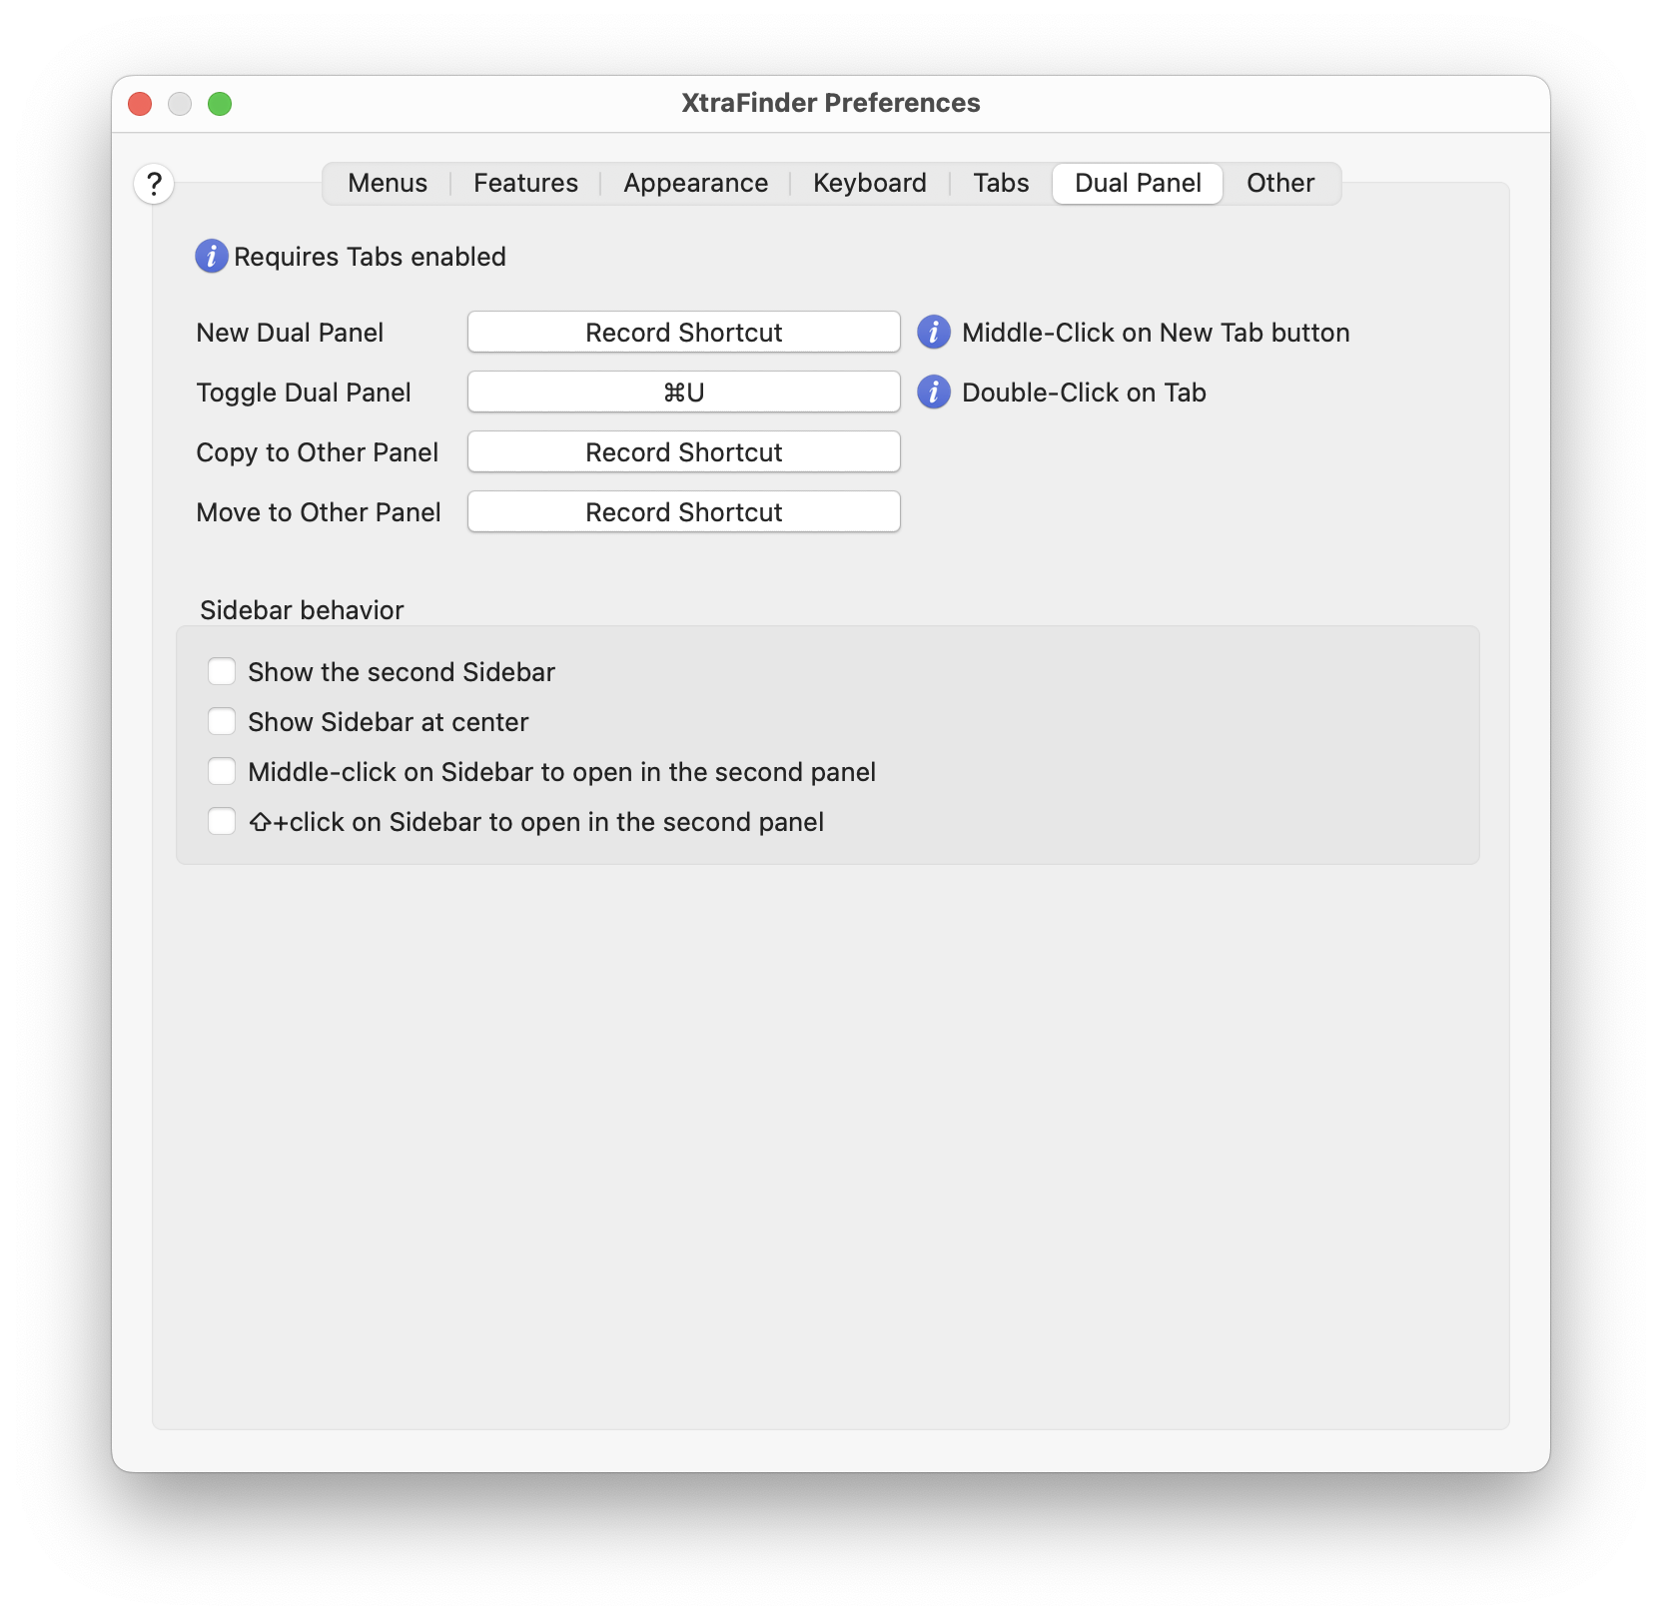Record shortcut for Move to Other Panel
Image resolution: width=1662 pixels, height=1620 pixels.
683,512
